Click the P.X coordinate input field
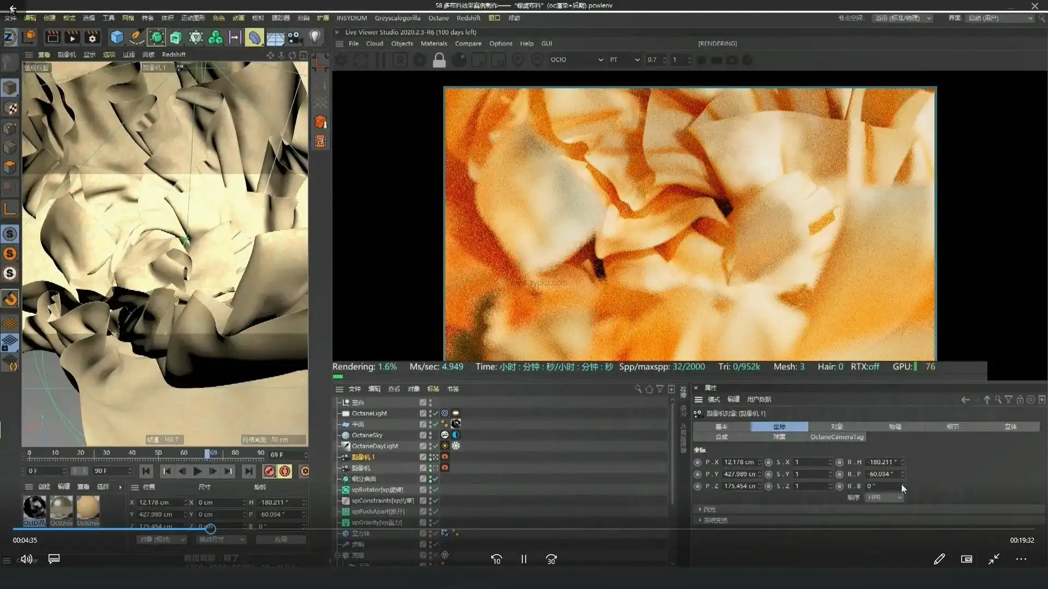This screenshot has width=1048, height=589. coord(740,462)
